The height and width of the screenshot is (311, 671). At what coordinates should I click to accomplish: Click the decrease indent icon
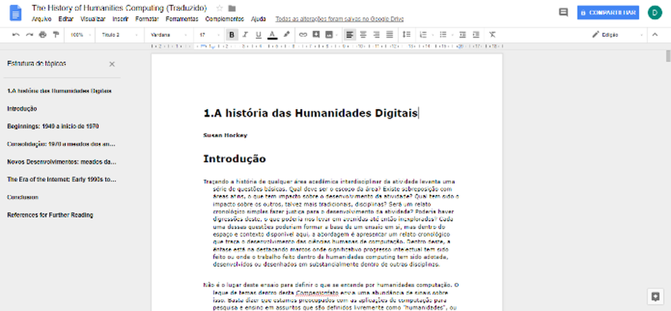(x=462, y=35)
